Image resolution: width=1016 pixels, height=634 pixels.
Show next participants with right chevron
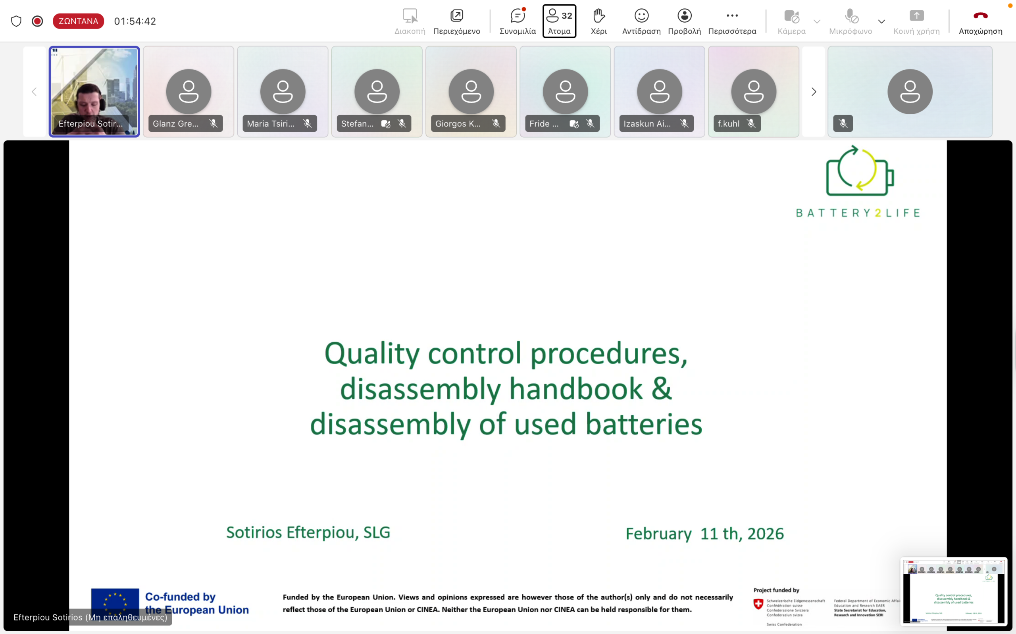click(814, 92)
